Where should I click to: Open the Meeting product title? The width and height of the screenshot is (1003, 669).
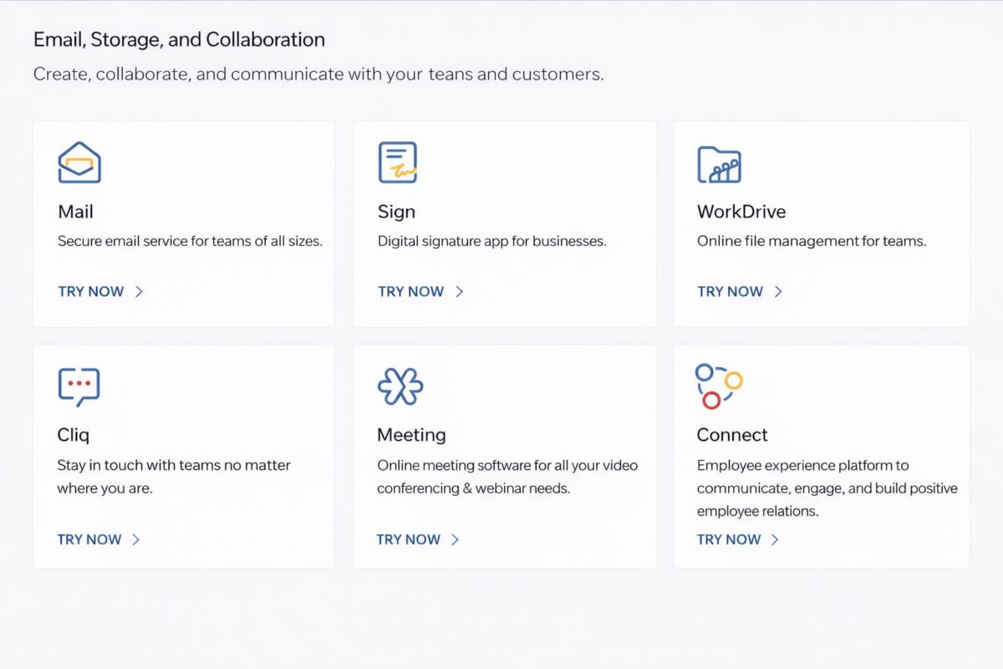(411, 436)
